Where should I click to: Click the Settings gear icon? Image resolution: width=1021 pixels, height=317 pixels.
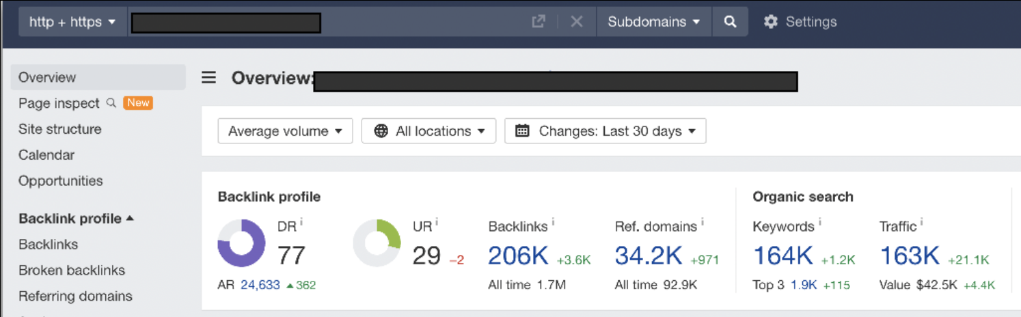coord(771,22)
